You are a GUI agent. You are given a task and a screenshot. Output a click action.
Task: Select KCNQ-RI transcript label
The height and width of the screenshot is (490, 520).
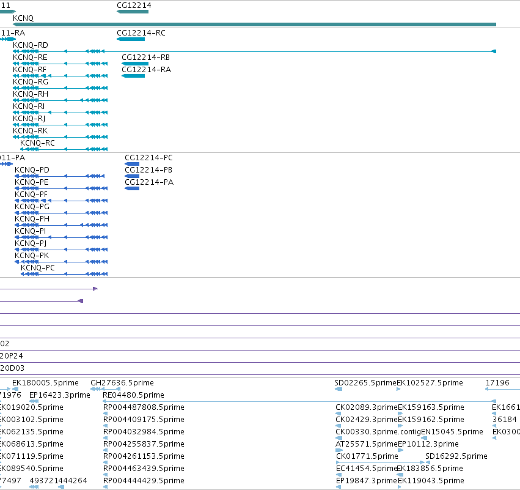tap(29, 106)
